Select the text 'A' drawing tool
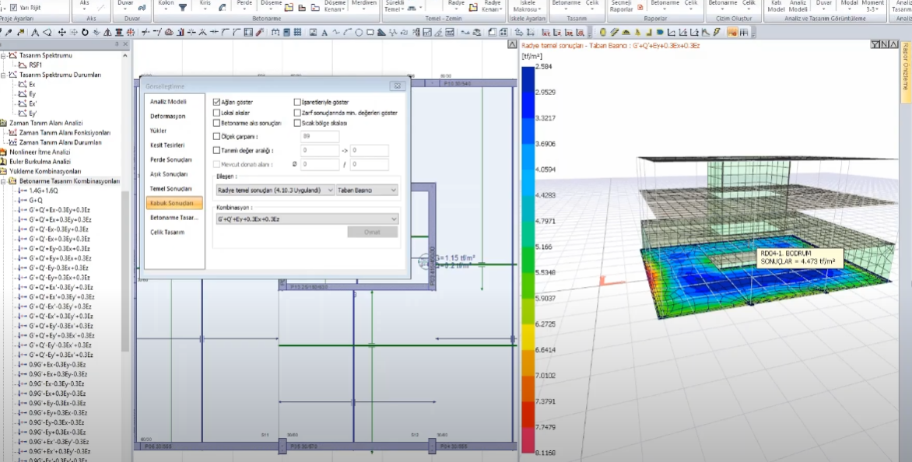 coord(324,32)
